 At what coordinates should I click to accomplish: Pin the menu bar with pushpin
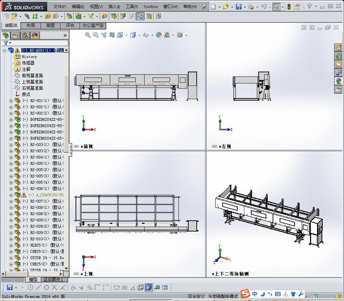(204, 6)
